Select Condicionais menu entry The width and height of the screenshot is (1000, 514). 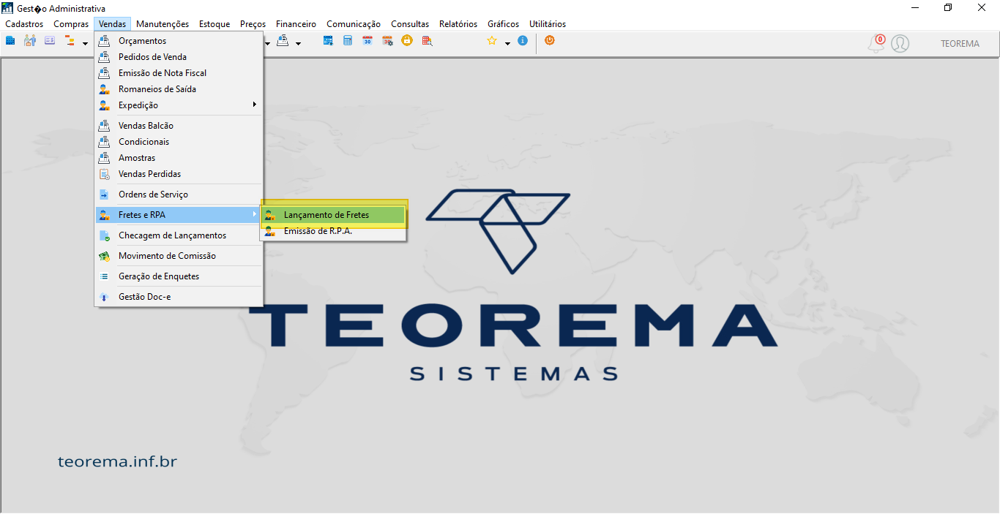pos(179,142)
